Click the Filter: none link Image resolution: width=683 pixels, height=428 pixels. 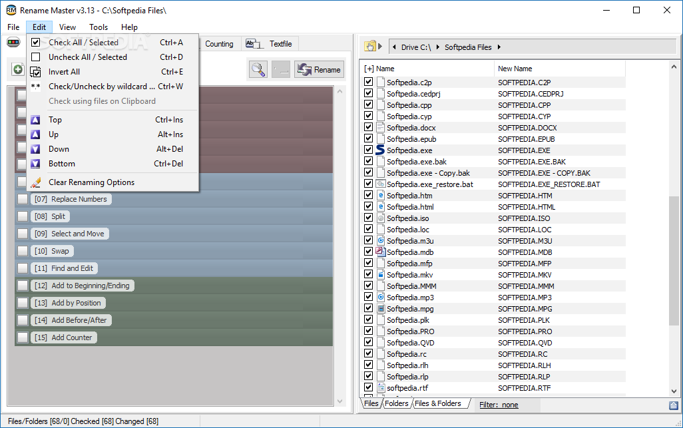499,405
